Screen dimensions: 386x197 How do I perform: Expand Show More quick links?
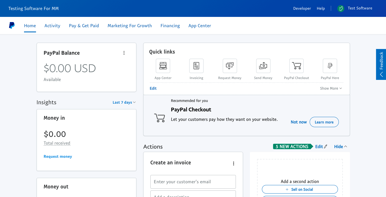click(331, 88)
